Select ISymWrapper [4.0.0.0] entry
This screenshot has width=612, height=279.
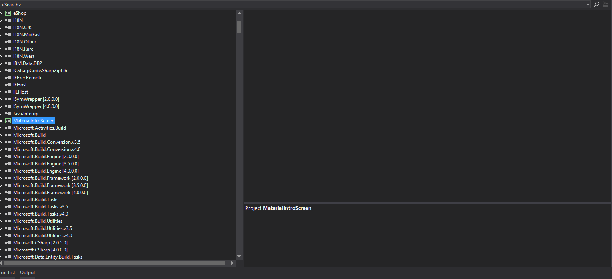click(36, 106)
